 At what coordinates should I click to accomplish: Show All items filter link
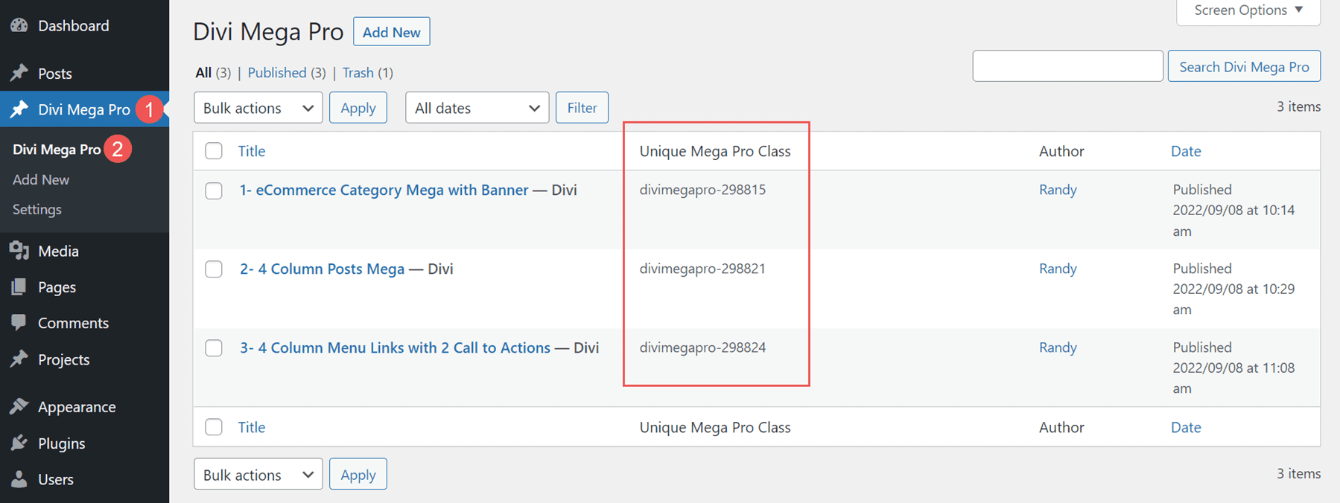tap(203, 72)
